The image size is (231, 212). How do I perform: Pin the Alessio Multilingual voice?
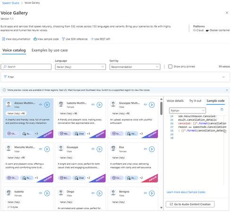[41, 104]
